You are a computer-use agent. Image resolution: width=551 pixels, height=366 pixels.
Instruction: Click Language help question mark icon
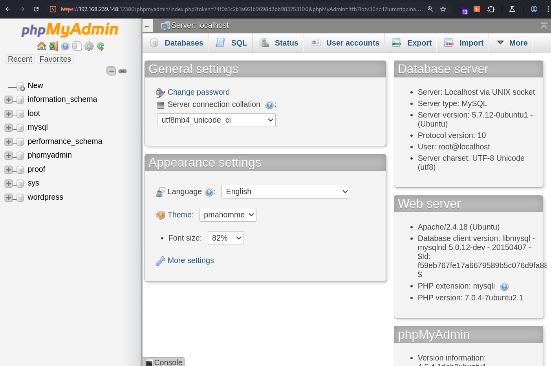[x=209, y=192]
